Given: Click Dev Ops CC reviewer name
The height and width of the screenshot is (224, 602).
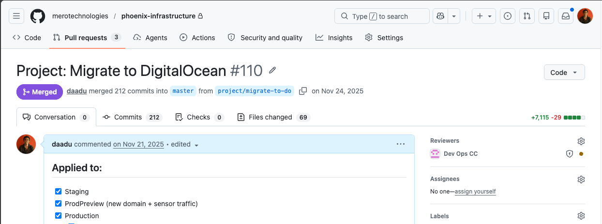Looking at the screenshot, I should pyautogui.click(x=461, y=154).
